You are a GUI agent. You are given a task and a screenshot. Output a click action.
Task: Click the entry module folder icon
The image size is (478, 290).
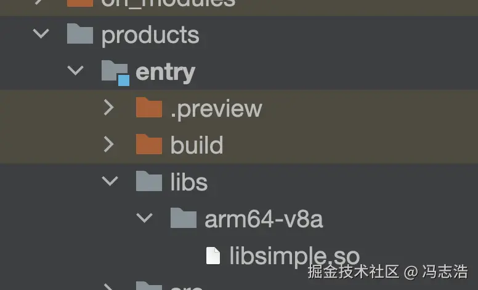click(x=115, y=72)
